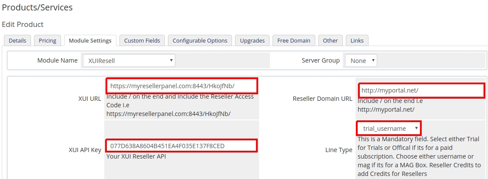488x179 pixels.
Task: Select the Module Settings tab
Action: 90,40
